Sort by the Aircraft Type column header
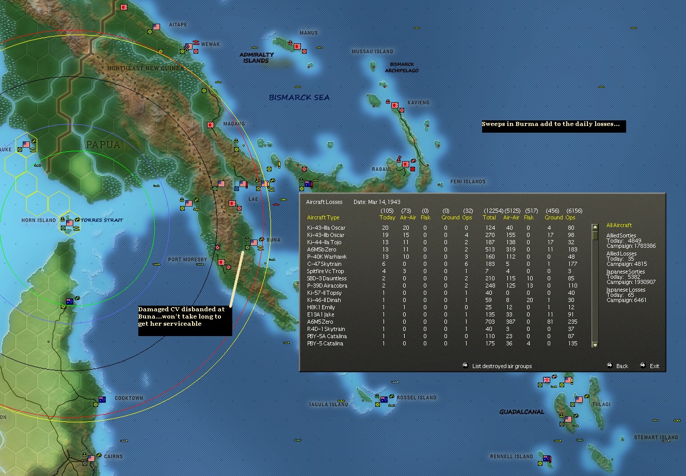 tap(323, 217)
